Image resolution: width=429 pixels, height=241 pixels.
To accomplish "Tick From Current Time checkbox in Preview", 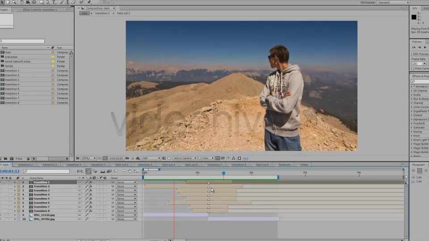I will click(x=413, y=68).
